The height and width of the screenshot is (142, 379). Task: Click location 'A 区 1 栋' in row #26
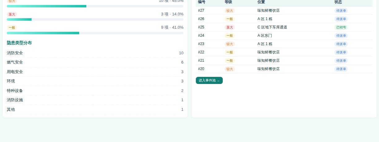click(x=265, y=19)
